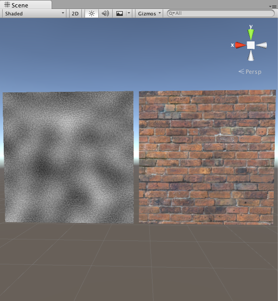This screenshot has height=301, width=278.
Task: Open effects dropdown arrow beside image icon
Action: 129,13
